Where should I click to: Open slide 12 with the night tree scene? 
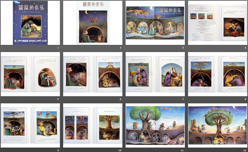click(217, 126)
